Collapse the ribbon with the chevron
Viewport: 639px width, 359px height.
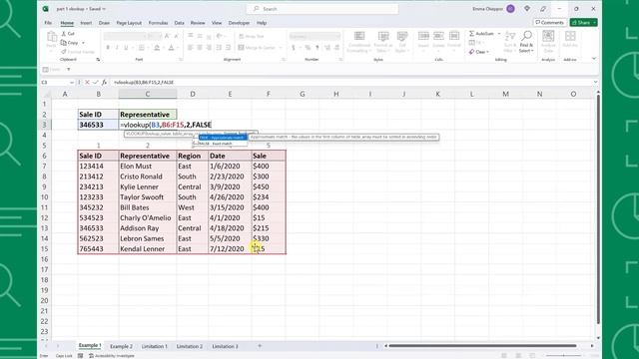[x=594, y=59]
